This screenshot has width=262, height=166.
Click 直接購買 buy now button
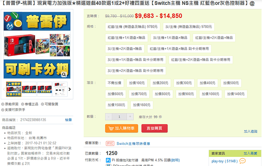click(155, 128)
